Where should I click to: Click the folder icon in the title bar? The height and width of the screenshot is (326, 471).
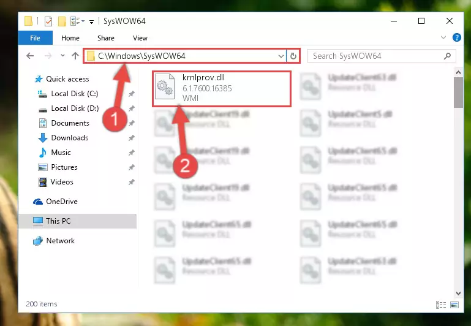pos(28,21)
